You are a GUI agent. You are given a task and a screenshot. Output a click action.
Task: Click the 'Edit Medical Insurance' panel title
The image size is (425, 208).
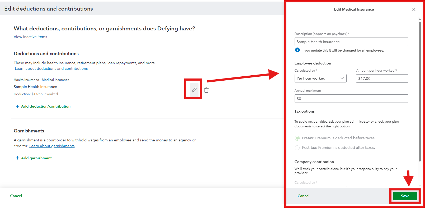click(x=354, y=9)
